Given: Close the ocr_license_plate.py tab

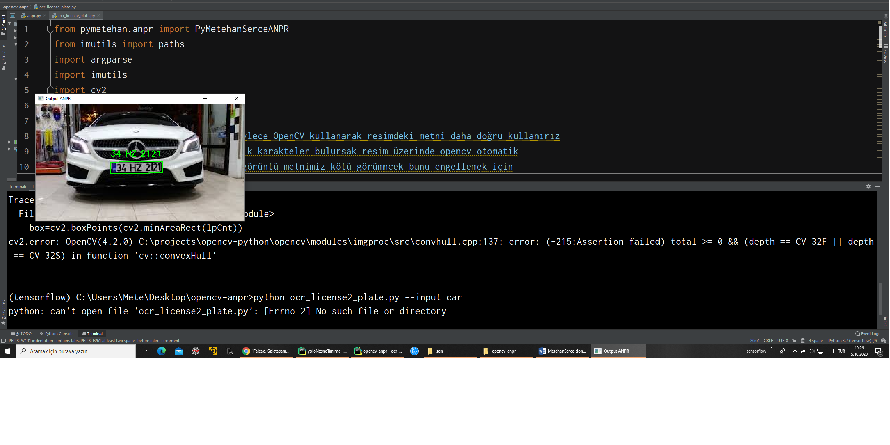Looking at the screenshot, I should pyautogui.click(x=99, y=15).
